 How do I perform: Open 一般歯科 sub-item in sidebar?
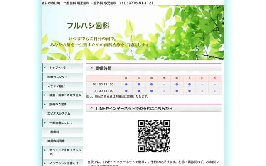point(63,132)
